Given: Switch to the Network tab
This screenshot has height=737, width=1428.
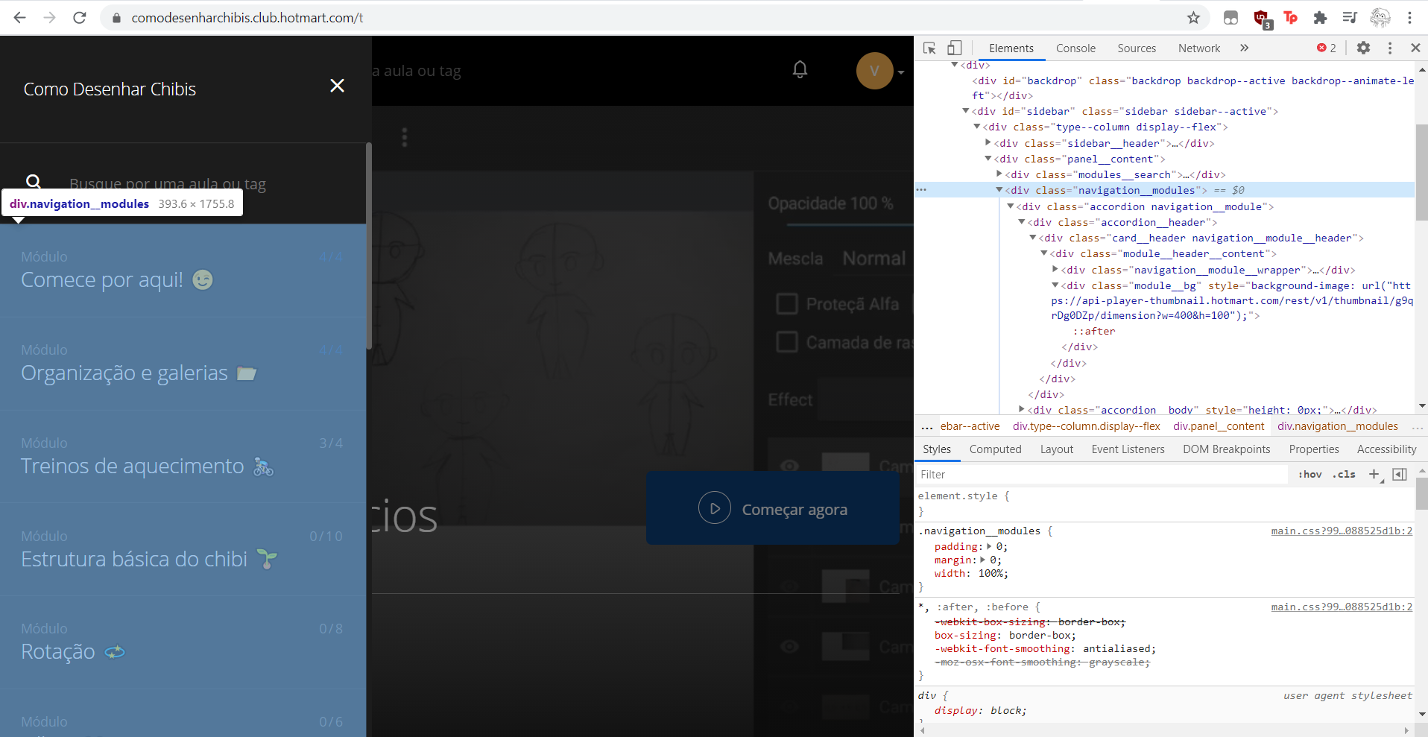Looking at the screenshot, I should (x=1199, y=48).
